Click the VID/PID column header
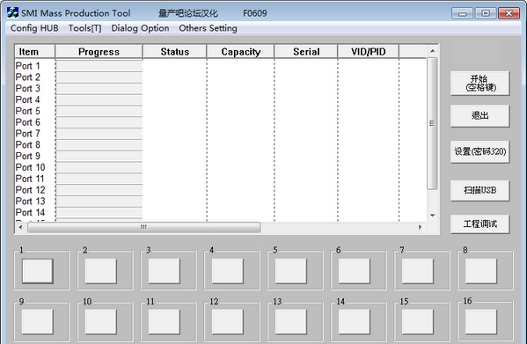Image resolution: width=527 pixels, height=344 pixels. pyautogui.click(x=369, y=52)
